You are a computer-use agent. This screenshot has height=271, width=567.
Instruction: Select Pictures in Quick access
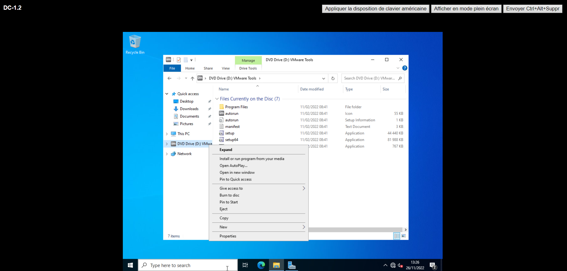186,124
